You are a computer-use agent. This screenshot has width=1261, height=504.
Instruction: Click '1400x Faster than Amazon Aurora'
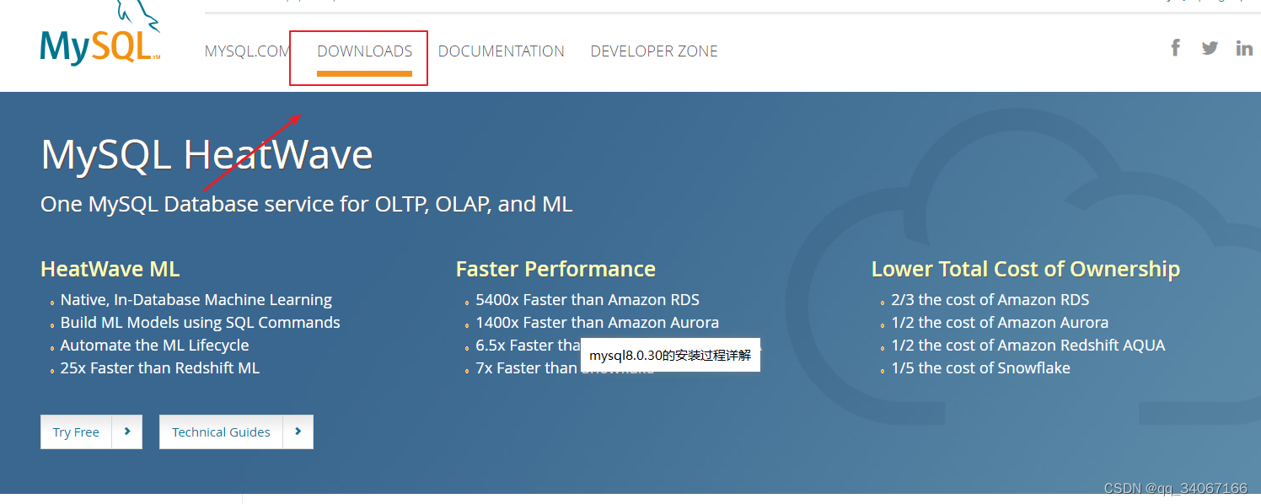(x=598, y=323)
